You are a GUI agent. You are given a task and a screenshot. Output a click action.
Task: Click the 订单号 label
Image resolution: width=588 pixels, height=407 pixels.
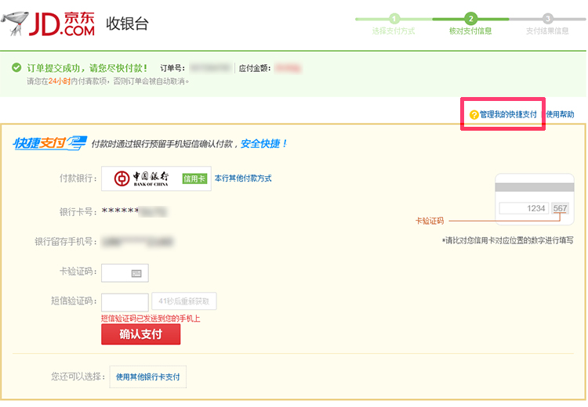[172, 68]
